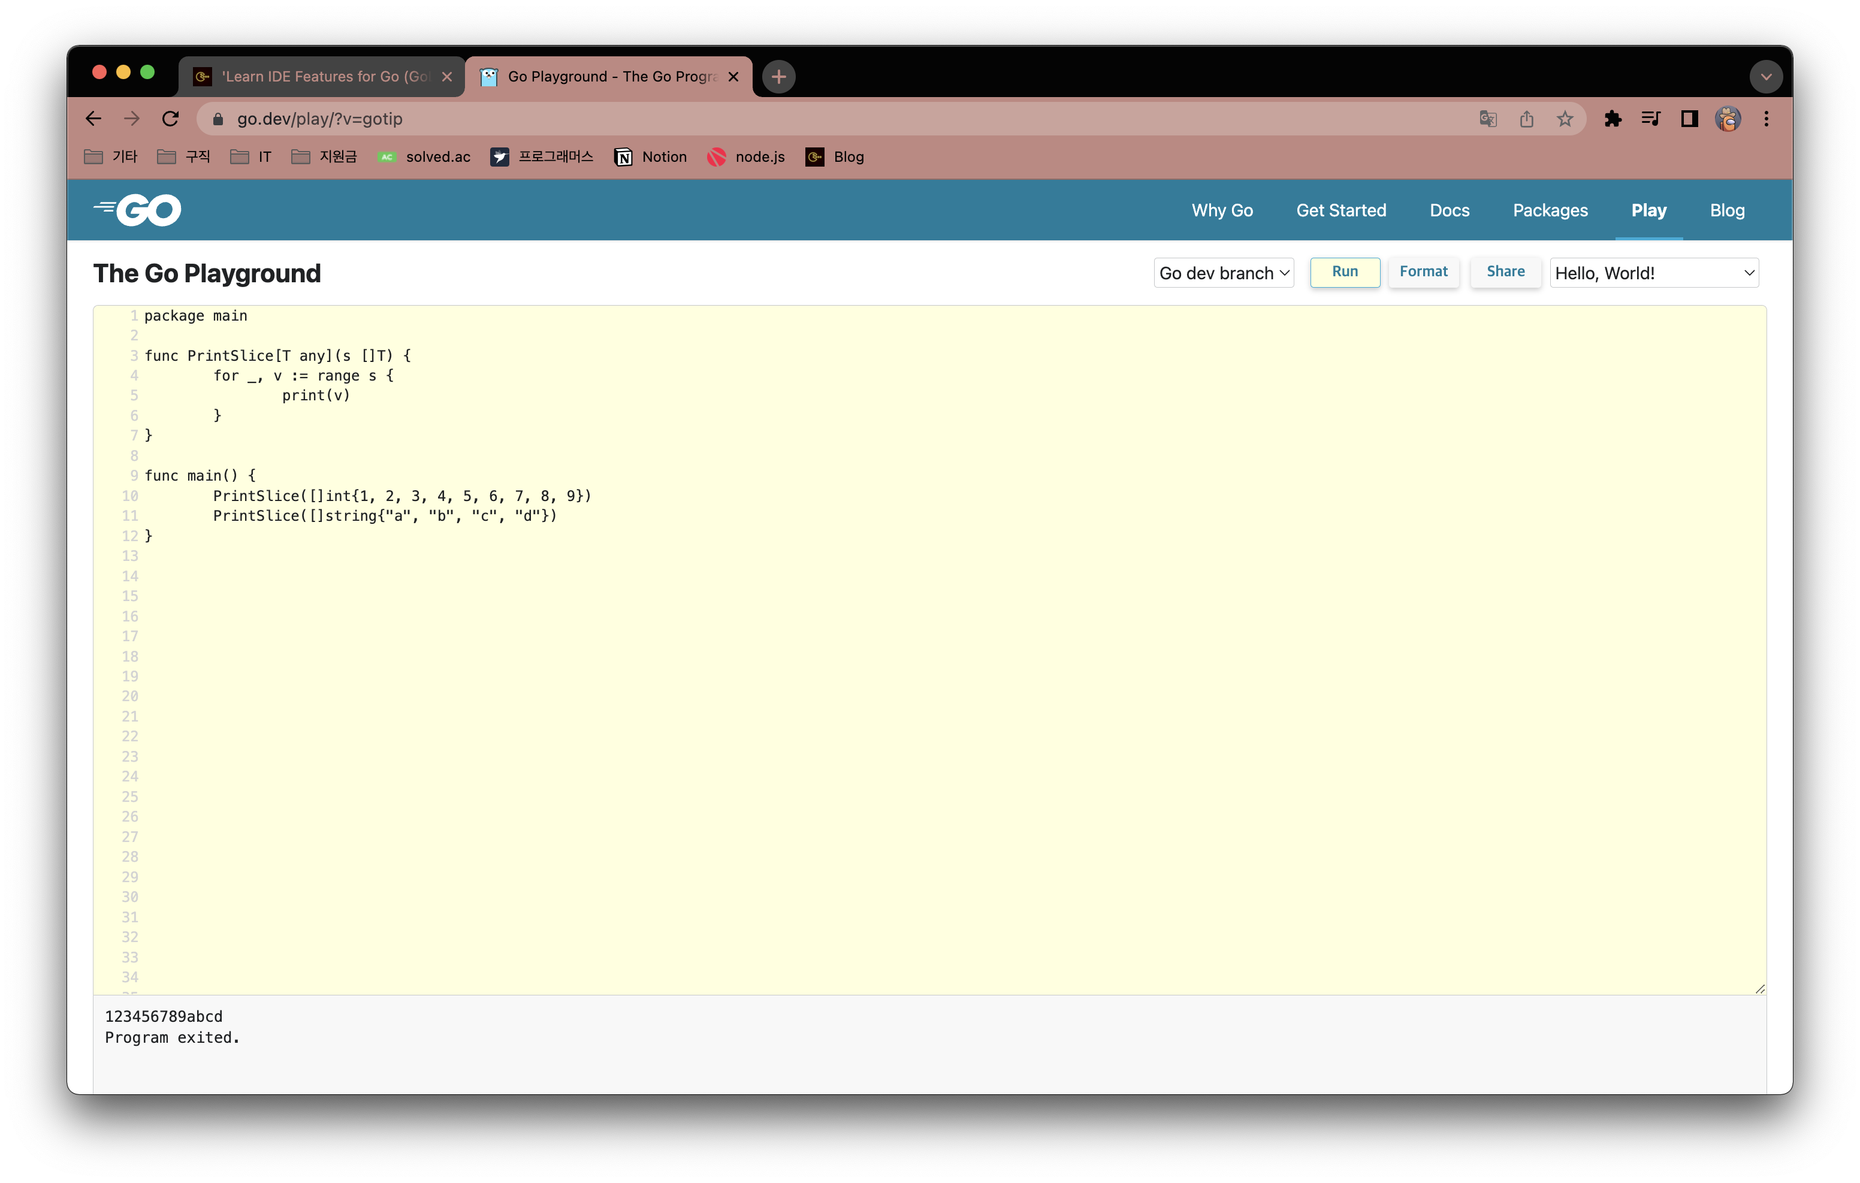Expand the Hello, World! examples dropdown

(x=1654, y=273)
